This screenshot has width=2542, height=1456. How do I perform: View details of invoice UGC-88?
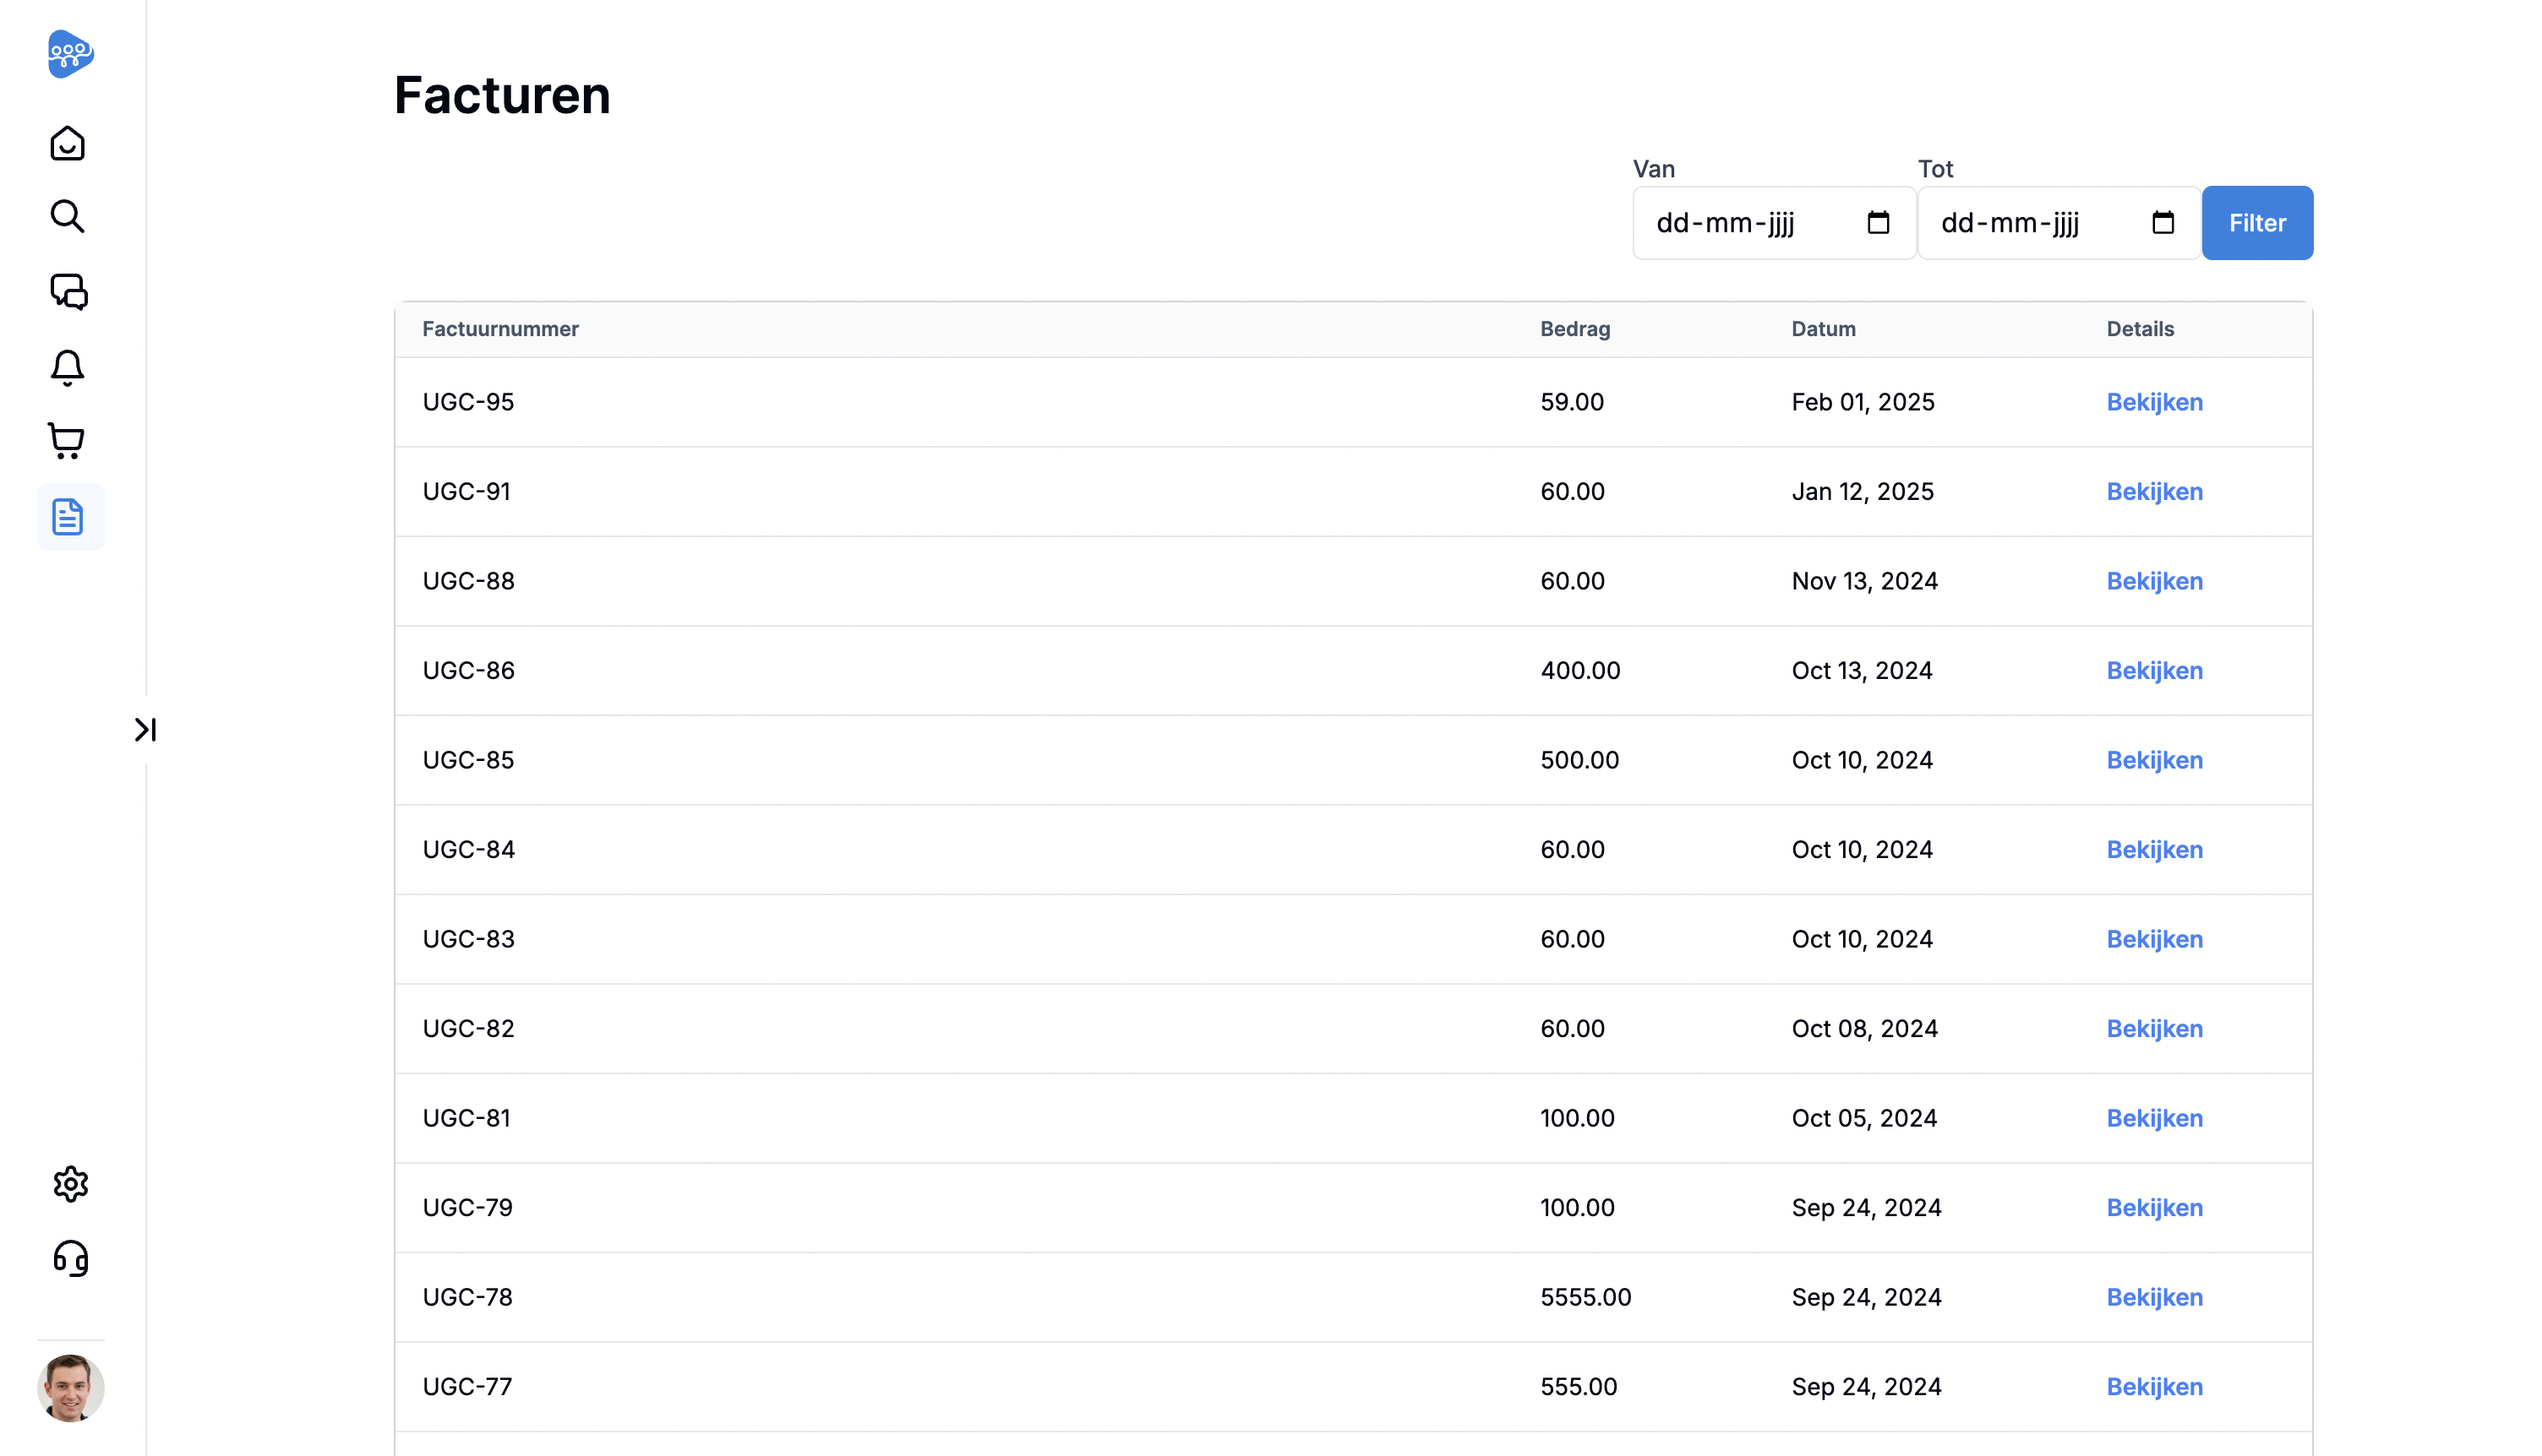click(2154, 581)
